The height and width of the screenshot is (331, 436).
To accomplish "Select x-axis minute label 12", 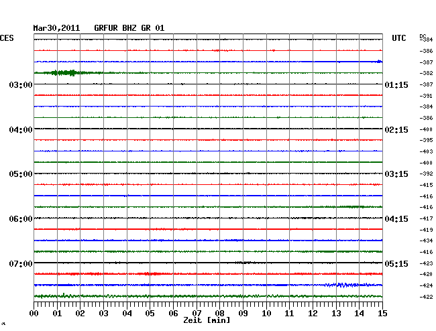I will click(x=313, y=314).
